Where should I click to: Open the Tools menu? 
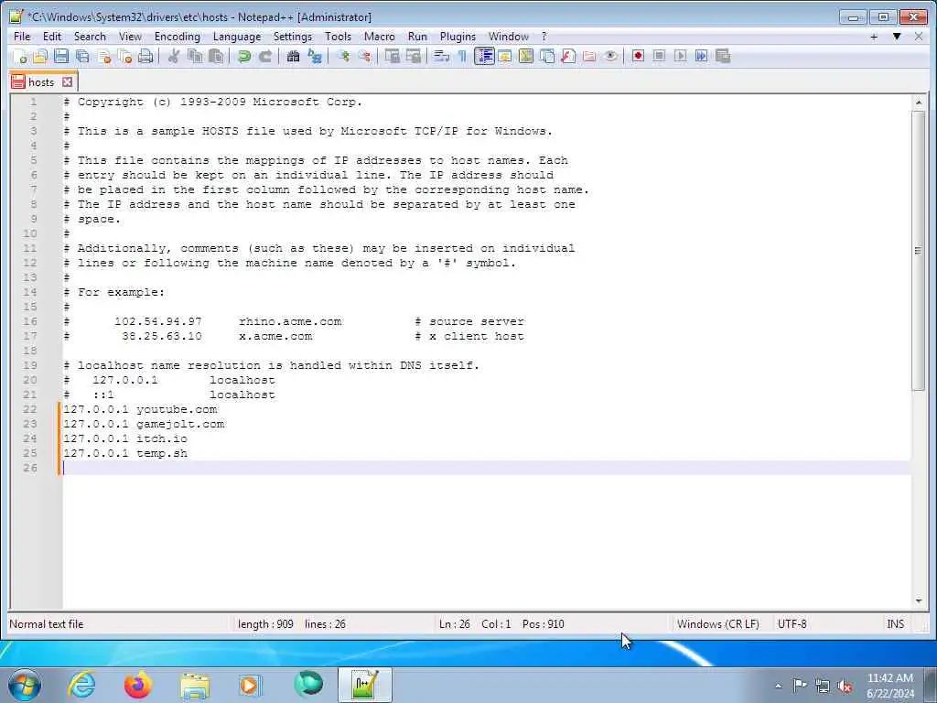(338, 37)
